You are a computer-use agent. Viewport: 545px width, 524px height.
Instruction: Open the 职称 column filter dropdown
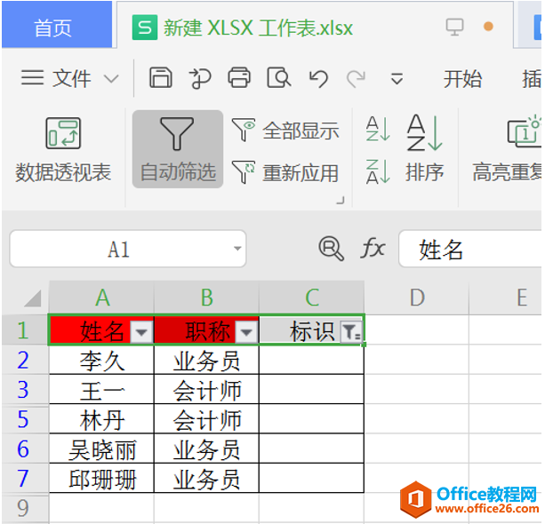246,333
